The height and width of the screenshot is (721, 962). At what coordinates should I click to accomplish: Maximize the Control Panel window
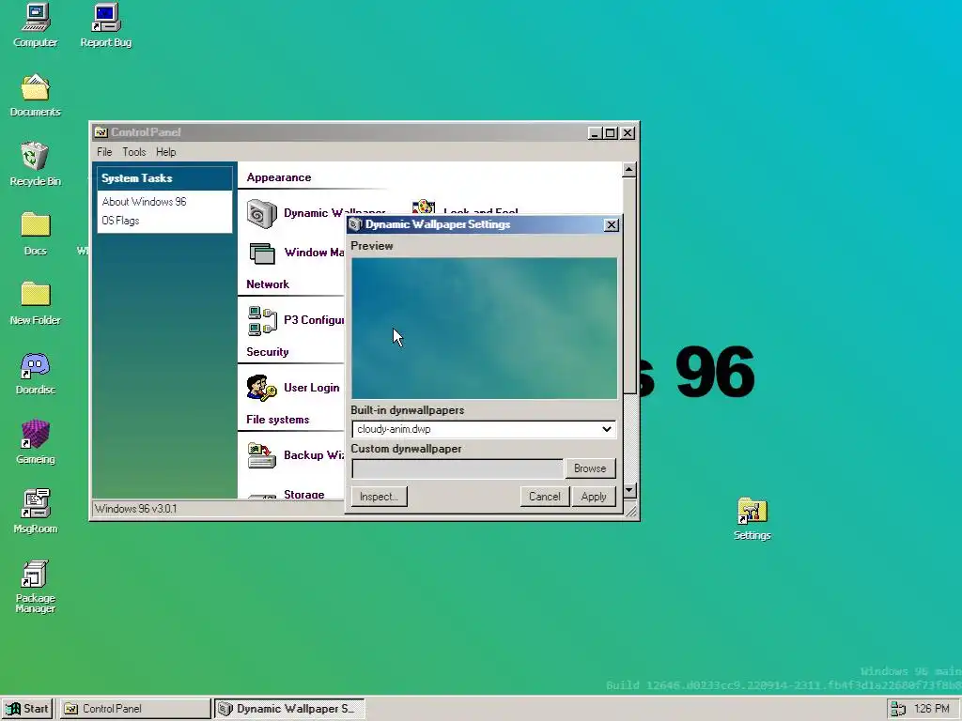pos(611,133)
